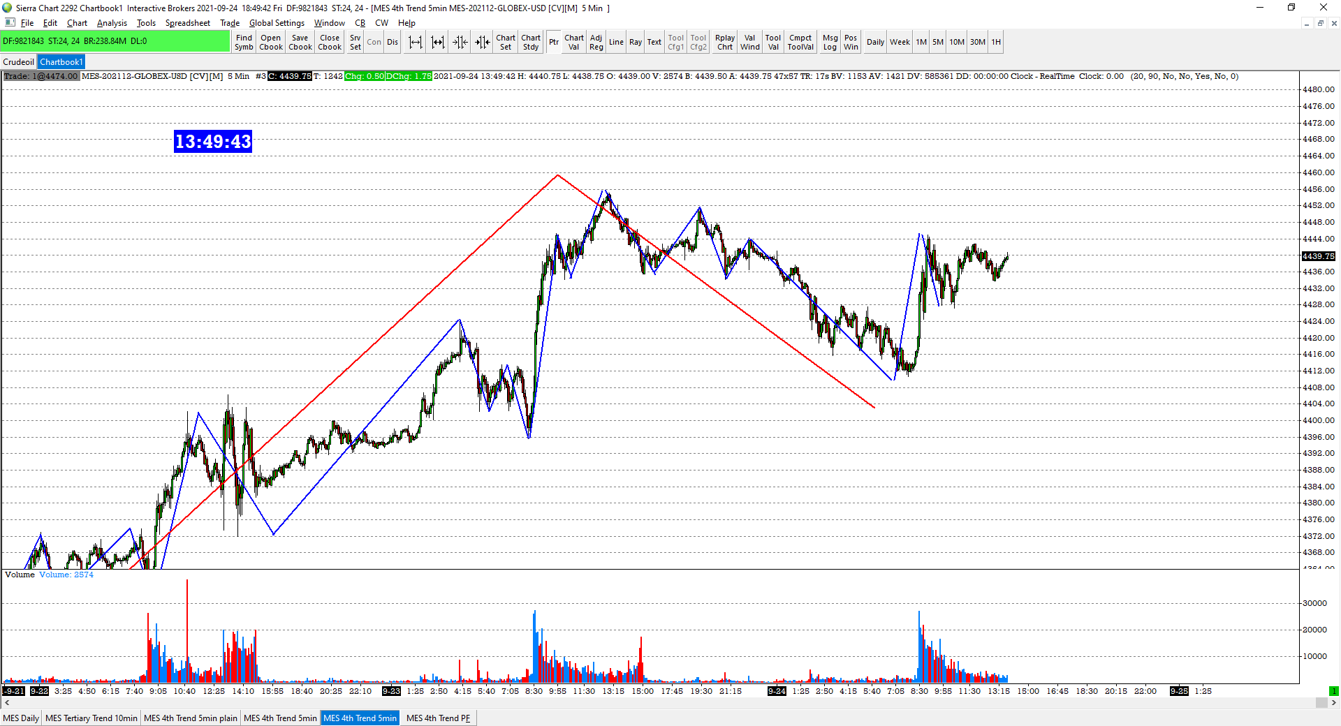Toggle the Ptr pointer mode button
Screen dimensions: 1341x726
pos(554,43)
